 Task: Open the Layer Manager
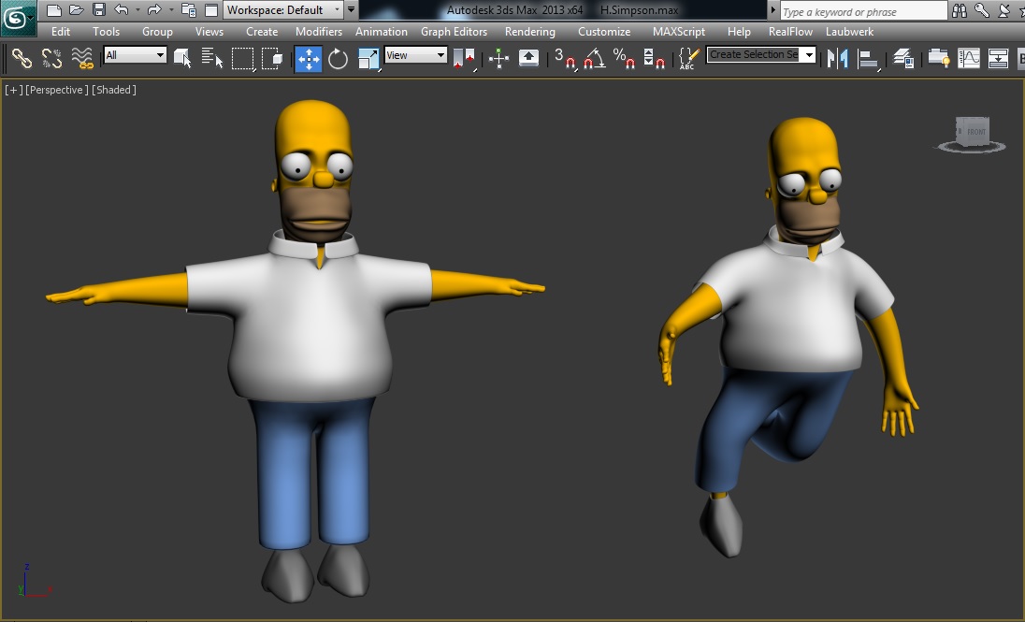[903, 59]
